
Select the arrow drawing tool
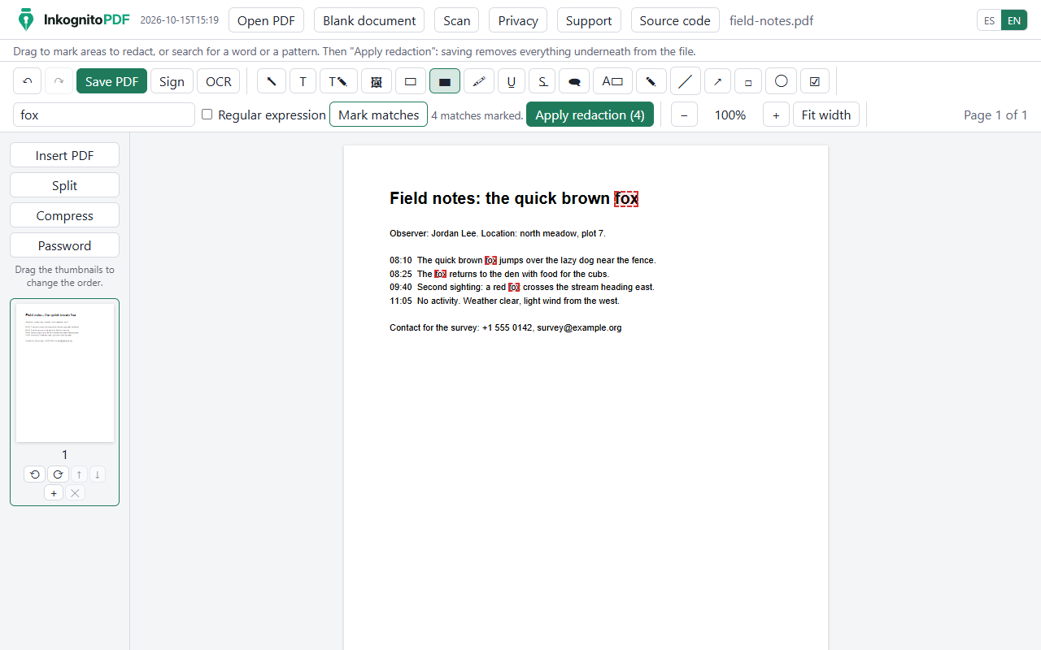coord(717,81)
